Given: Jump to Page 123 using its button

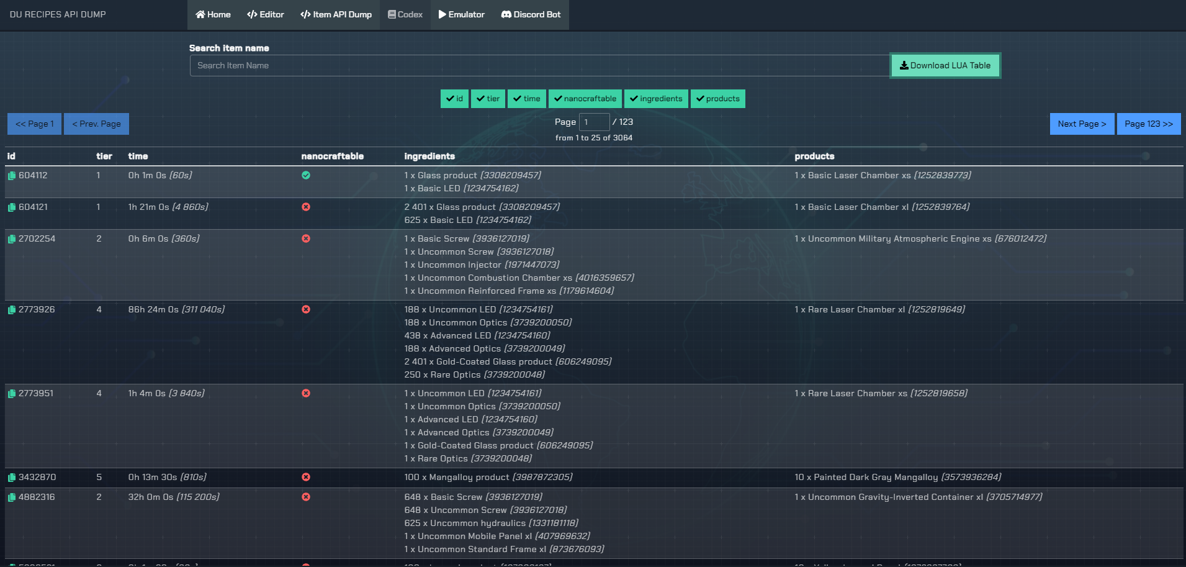Looking at the screenshot, I should (x=1149, y=124).
